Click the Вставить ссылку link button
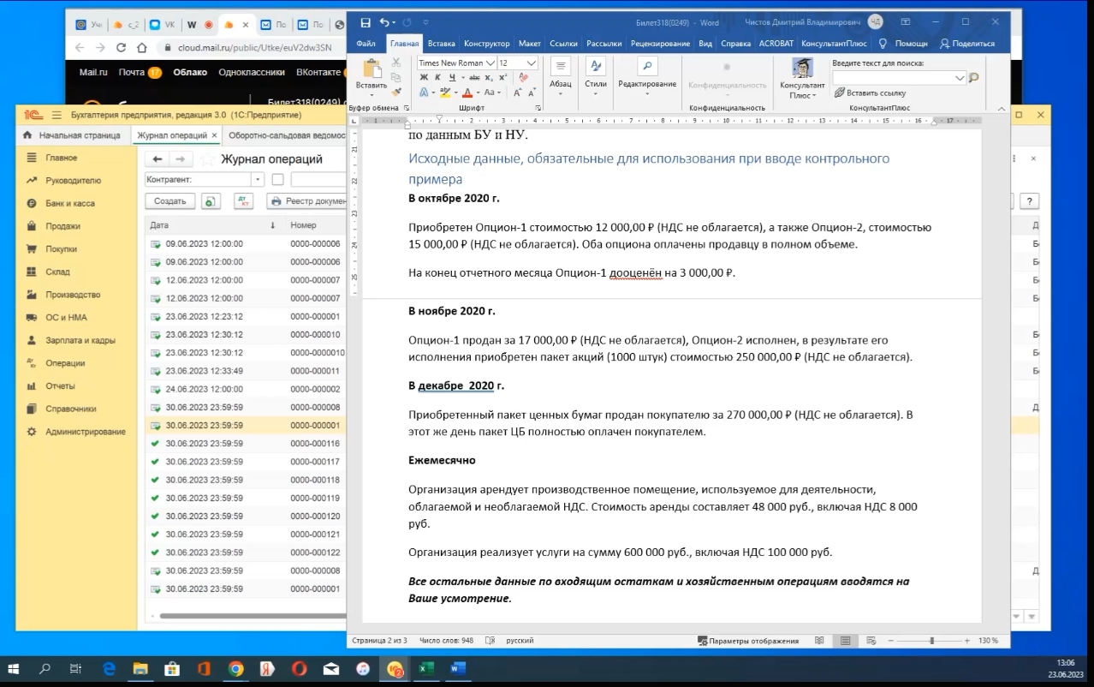This screenshot has height=687, width=1094. 870,93
